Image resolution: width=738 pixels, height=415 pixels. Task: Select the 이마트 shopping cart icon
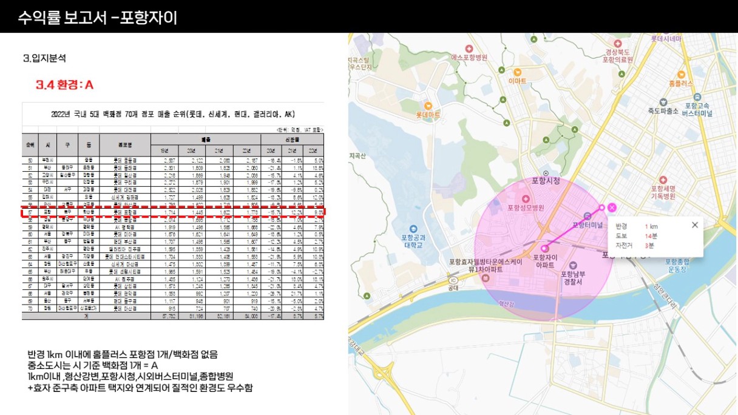pos(516,71)
